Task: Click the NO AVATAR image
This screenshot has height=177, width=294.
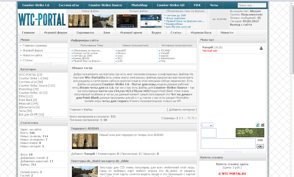Action: tap(219, 19)
